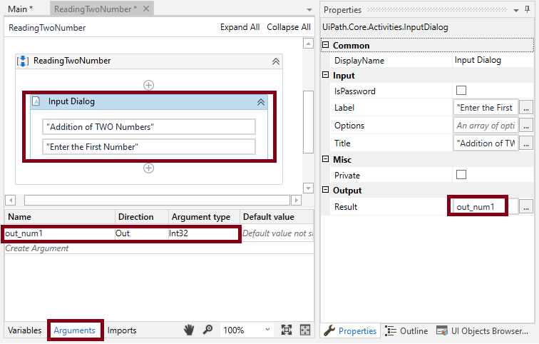Viewport: 539px width, 344px height.
Task: Open the document tabs dropdown arrow
Action: tap(309, 9)
